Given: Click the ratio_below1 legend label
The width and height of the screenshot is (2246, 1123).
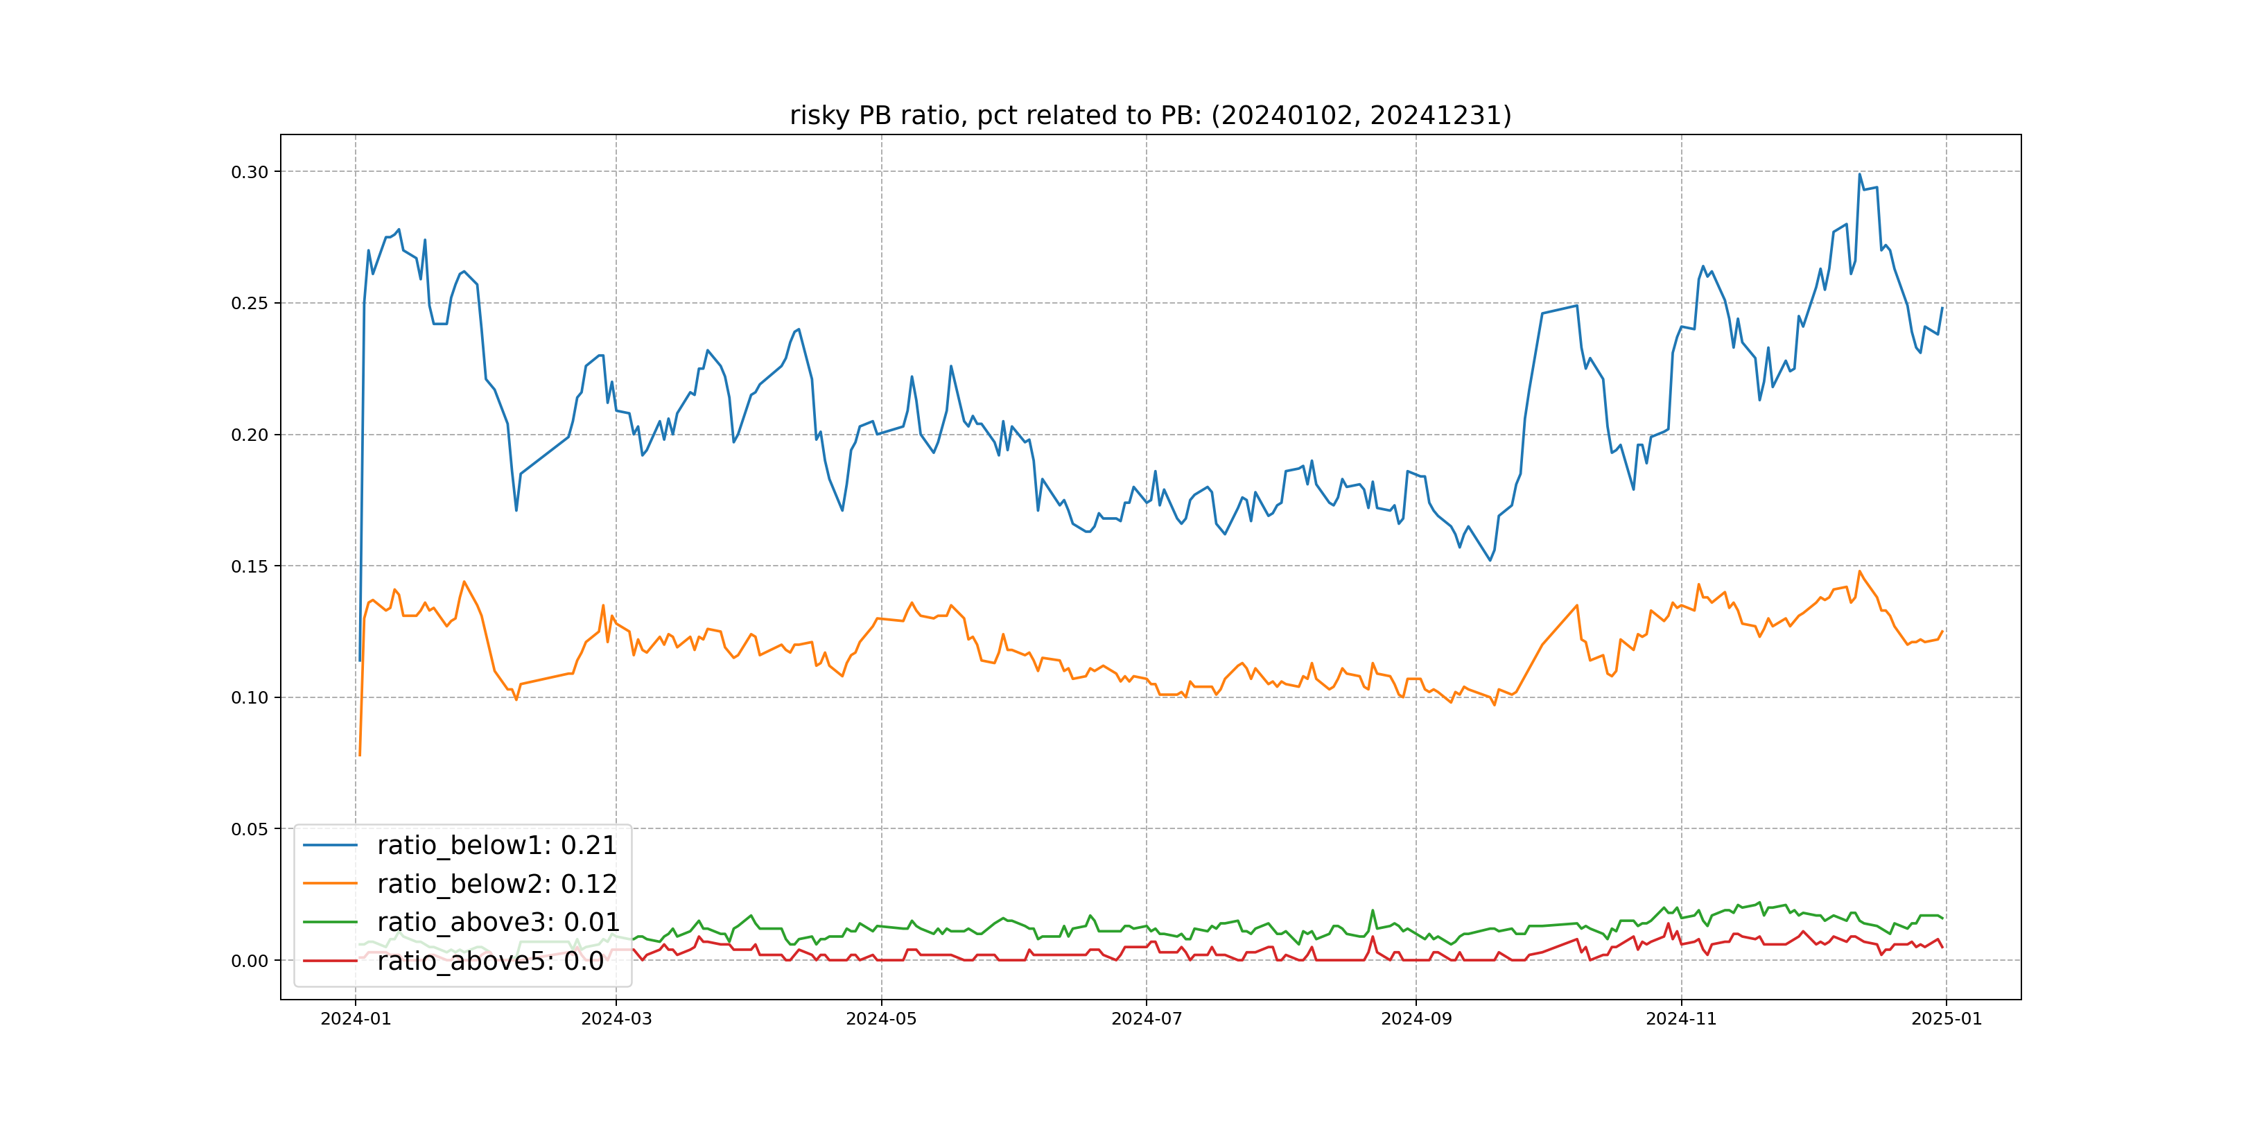Looking at the screenshot, I should click(x=496, y=845).
